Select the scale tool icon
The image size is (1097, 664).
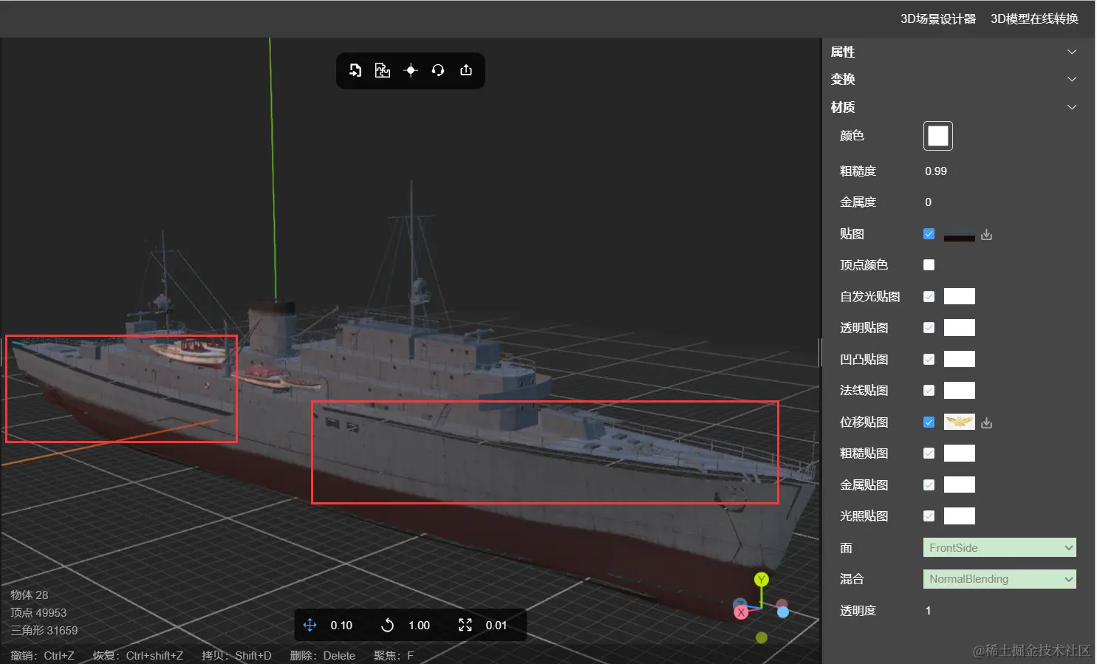[x=465, y=626]
